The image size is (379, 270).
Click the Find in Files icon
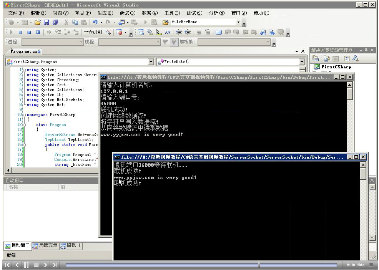click(x=165, y=22)
